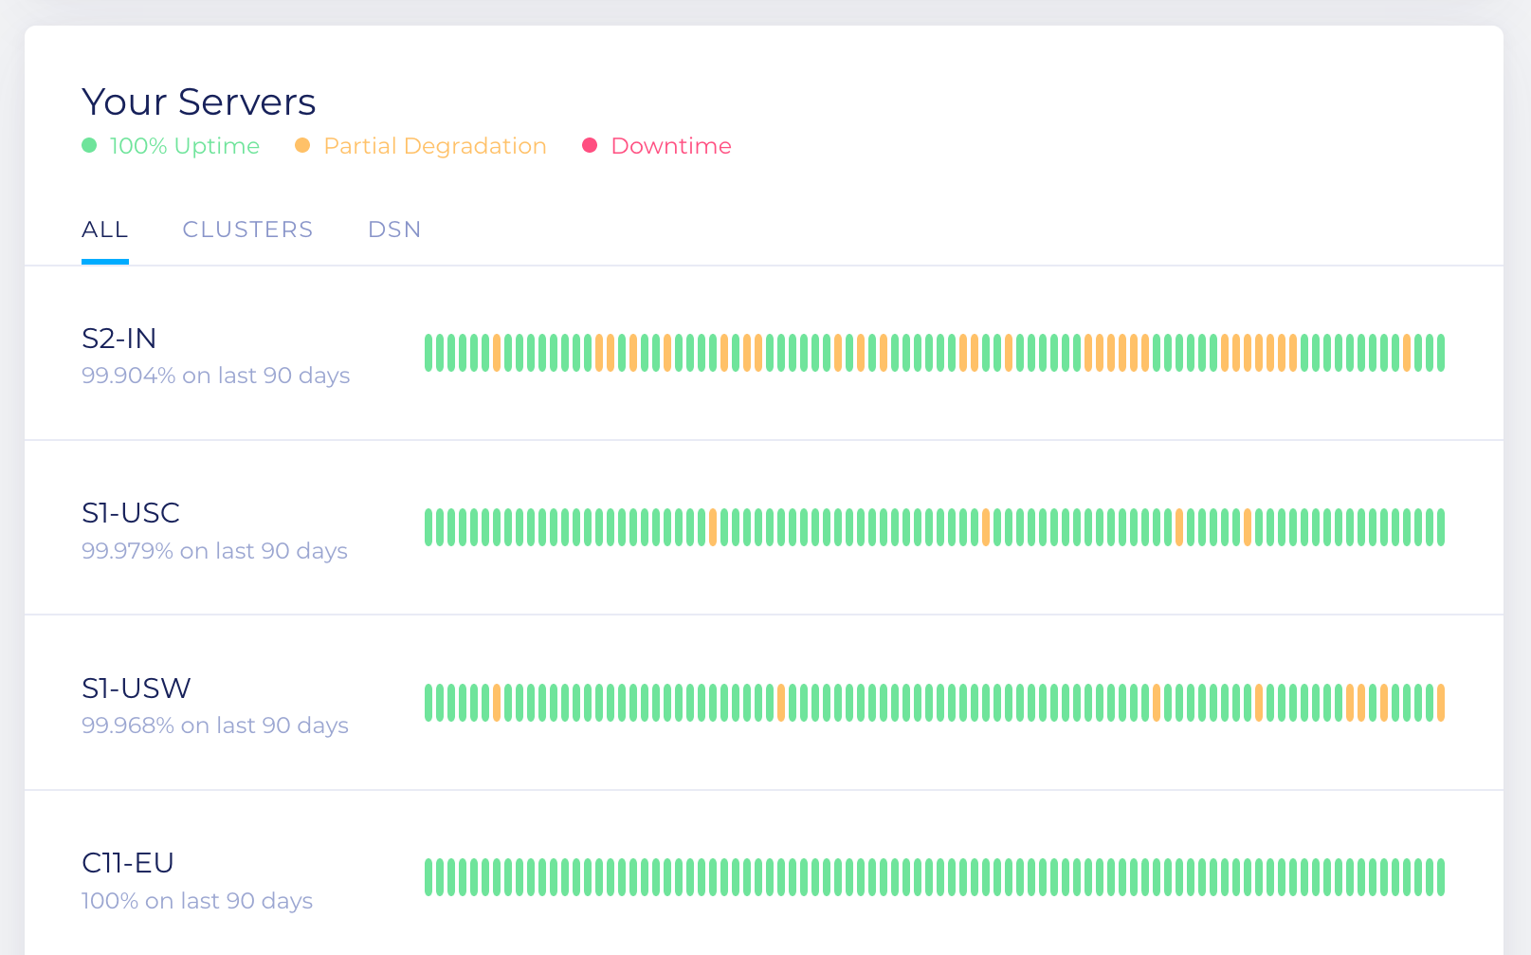Viewport: 1531px width, 955px height.
Task: Click last orange bar in S1-USW row
Action: coord(1441,703)
